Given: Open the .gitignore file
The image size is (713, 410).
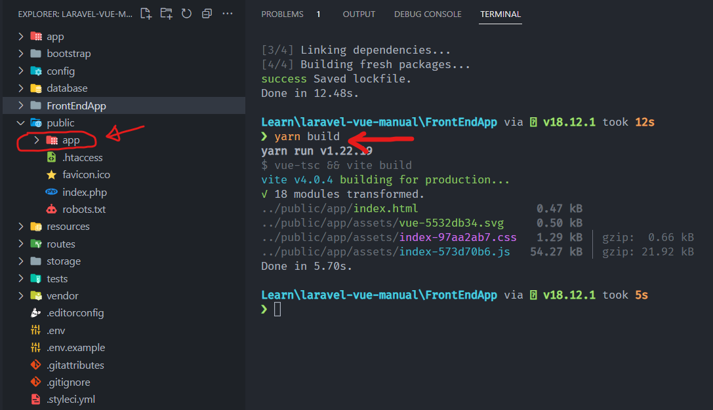Looking at the screenshot, I should (x=71, y=382).
